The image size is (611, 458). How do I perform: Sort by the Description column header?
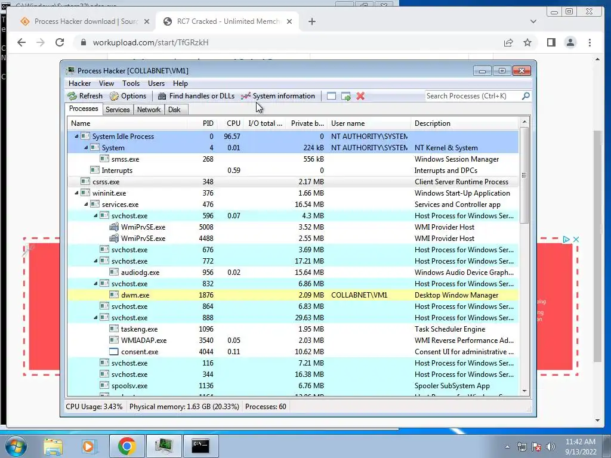point(464,123)
